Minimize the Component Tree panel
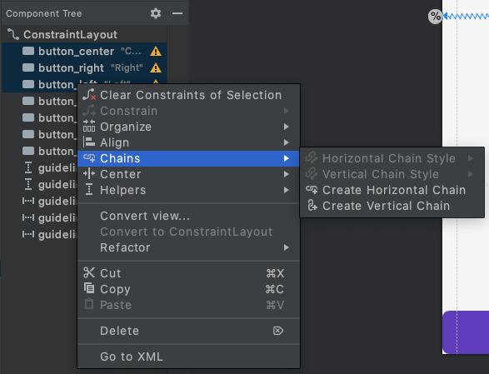 pyautogui.click(x=177, y=13)
